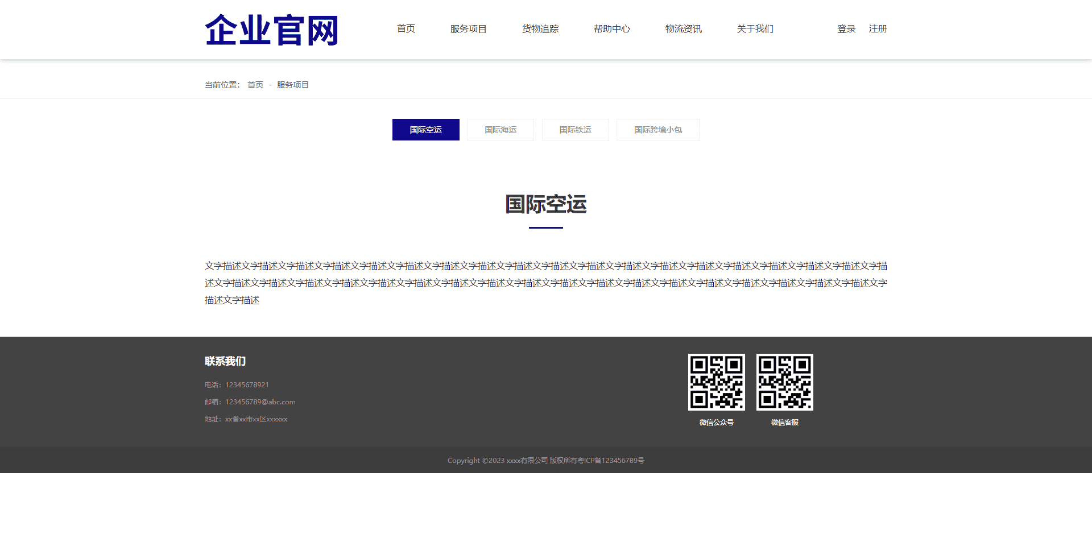
Task: Click the 微信客服 caption label
Action: 785,423
